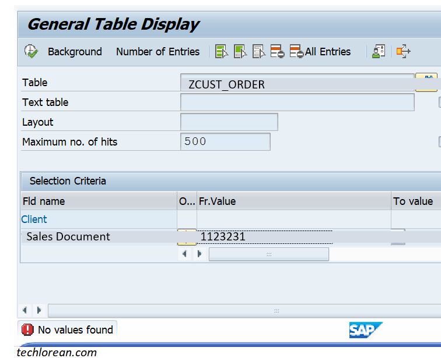Click the empty Layout input field
Image resolution: width=441 pixels, height=358 pixels.
point(229,122)
